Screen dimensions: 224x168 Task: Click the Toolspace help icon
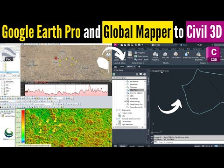(x=144, y=74)
